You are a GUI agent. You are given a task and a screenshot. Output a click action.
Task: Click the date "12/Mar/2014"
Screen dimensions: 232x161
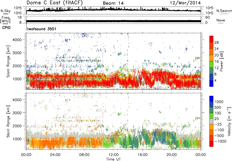click(185, 3)
